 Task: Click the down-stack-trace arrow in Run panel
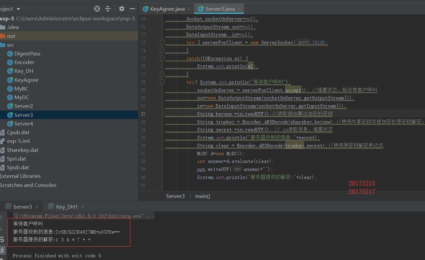click(2, 229)
